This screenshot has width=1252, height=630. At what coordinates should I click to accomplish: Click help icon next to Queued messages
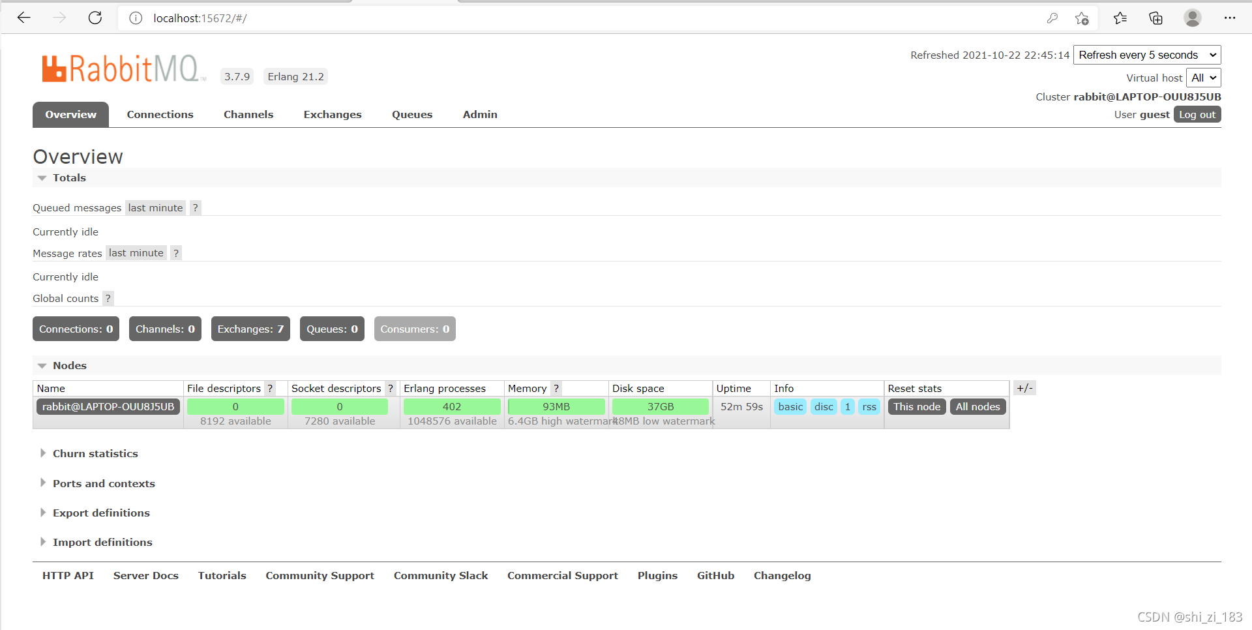coord(195,207)
